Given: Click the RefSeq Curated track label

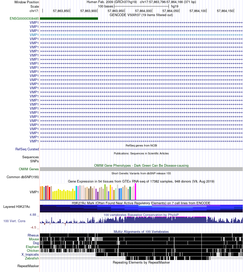Looking at the screenshot, I should [x=27, y=149].
